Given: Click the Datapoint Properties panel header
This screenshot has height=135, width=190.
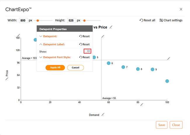Looking at the screenshot, I should pyautogui.click(x=65, y=29).
